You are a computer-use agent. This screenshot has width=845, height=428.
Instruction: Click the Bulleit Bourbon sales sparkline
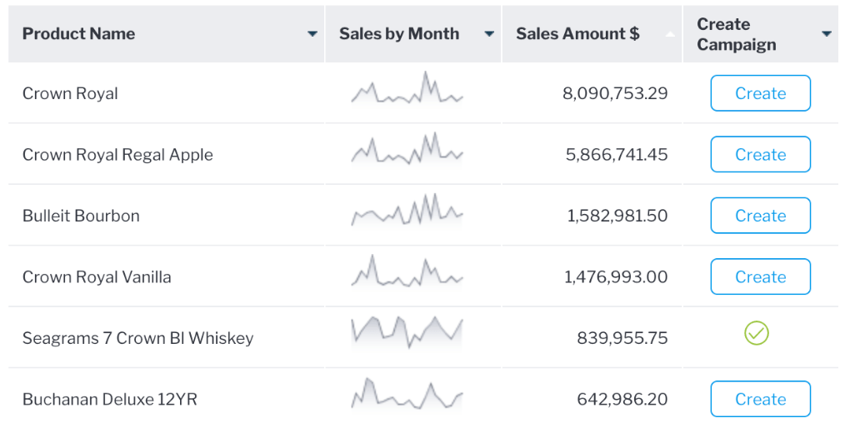407,212
